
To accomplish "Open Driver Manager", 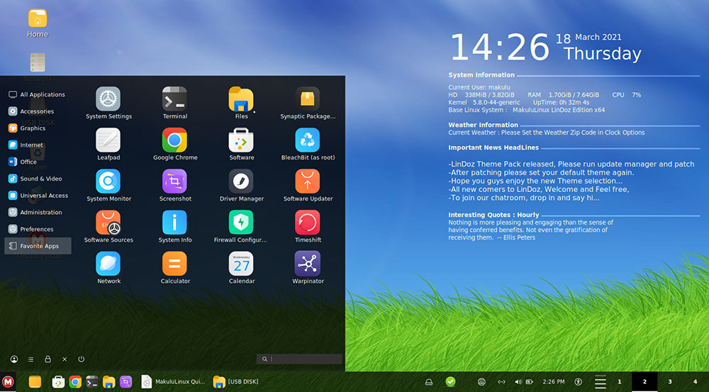I will click(242, 186).
